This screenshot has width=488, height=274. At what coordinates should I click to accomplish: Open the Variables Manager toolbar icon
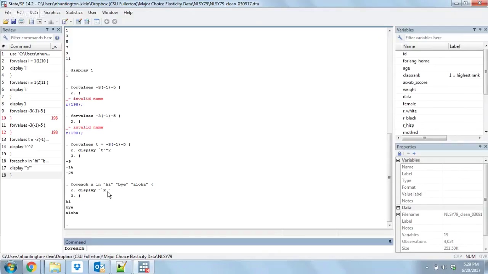tap(96, 22)
